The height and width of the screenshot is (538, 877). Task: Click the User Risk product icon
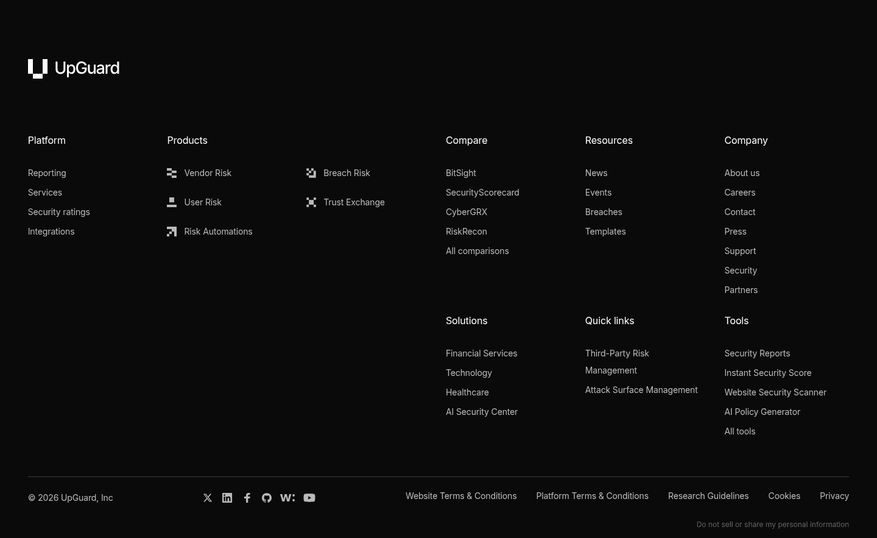[172, 202]
